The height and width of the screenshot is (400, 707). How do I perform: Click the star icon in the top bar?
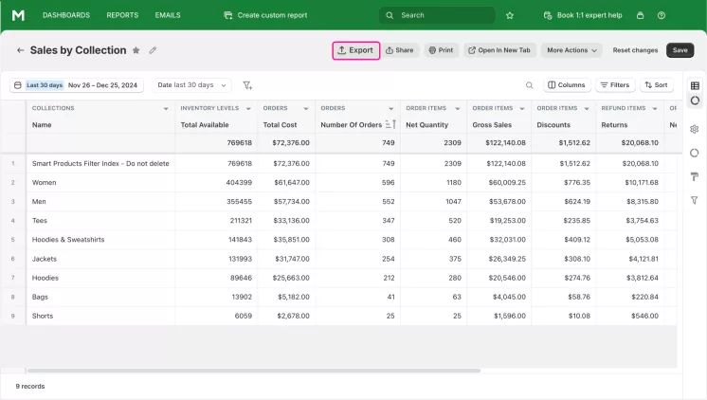point(510,15)
